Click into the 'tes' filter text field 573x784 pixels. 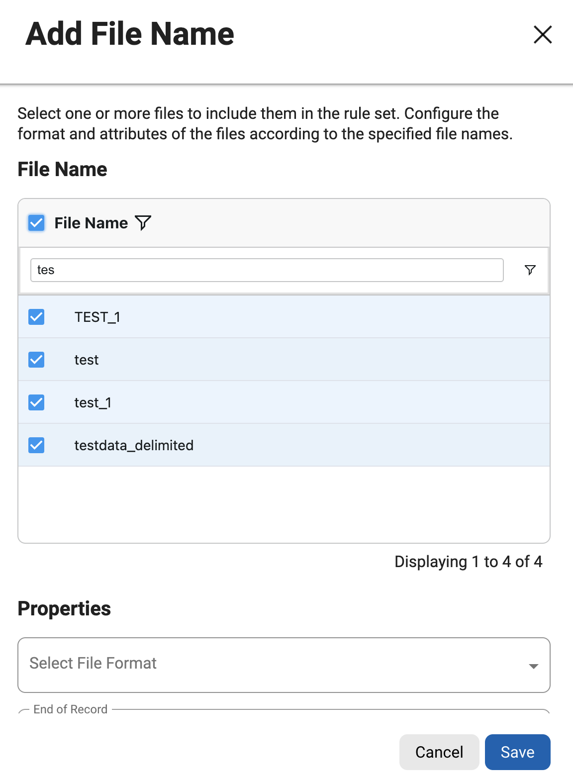(x=267, y=270)
